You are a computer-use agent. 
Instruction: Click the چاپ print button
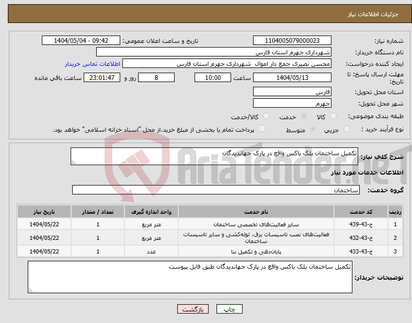click(230, 309)
